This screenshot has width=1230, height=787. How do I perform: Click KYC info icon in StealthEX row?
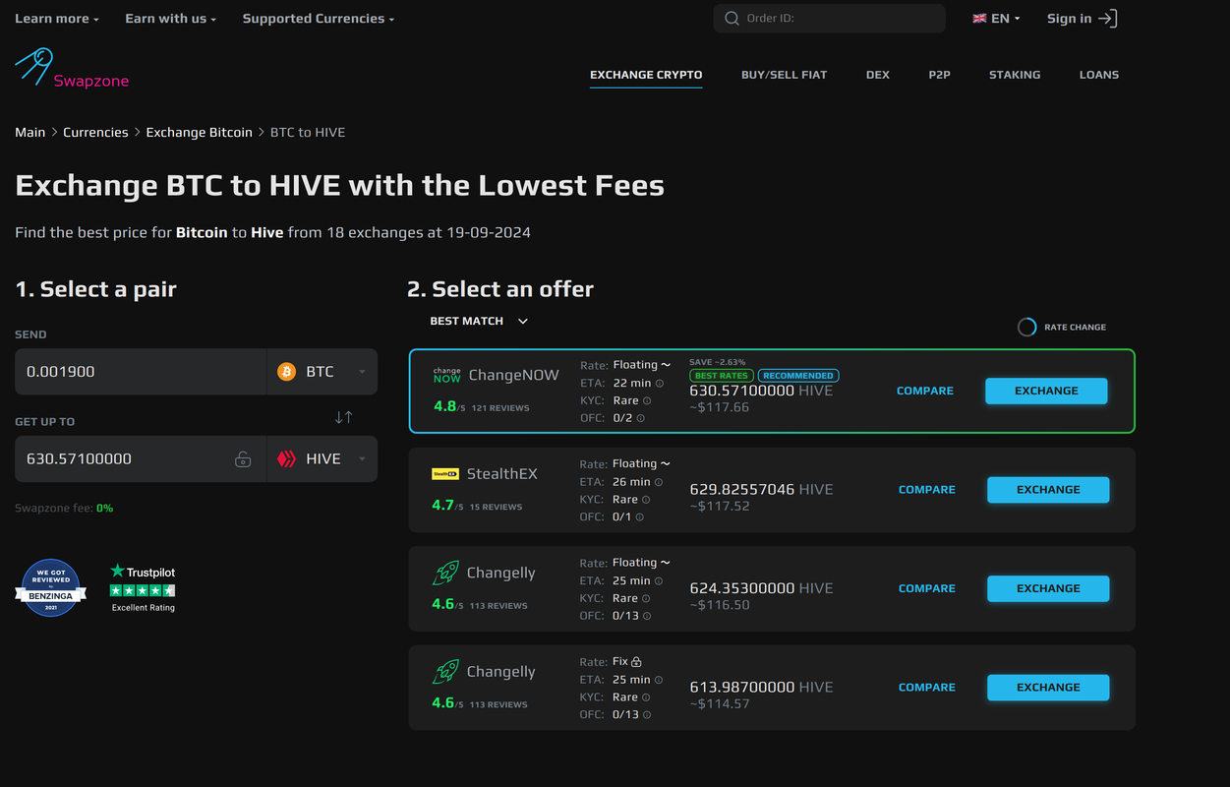tap(647, 500)
